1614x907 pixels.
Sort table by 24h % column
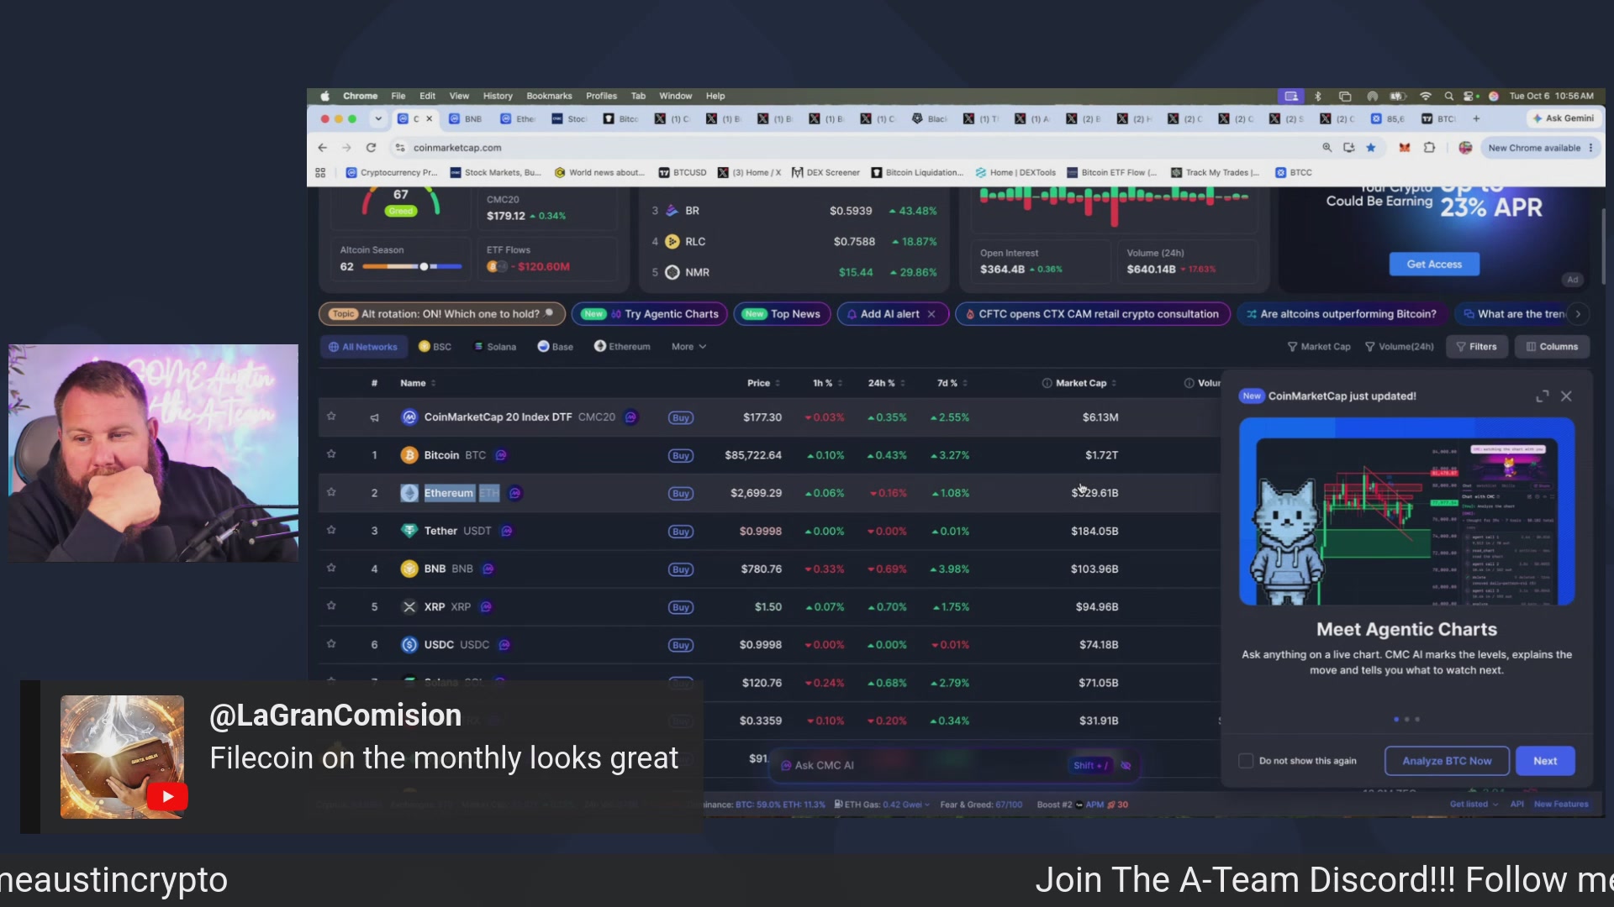tap(886, 383)
